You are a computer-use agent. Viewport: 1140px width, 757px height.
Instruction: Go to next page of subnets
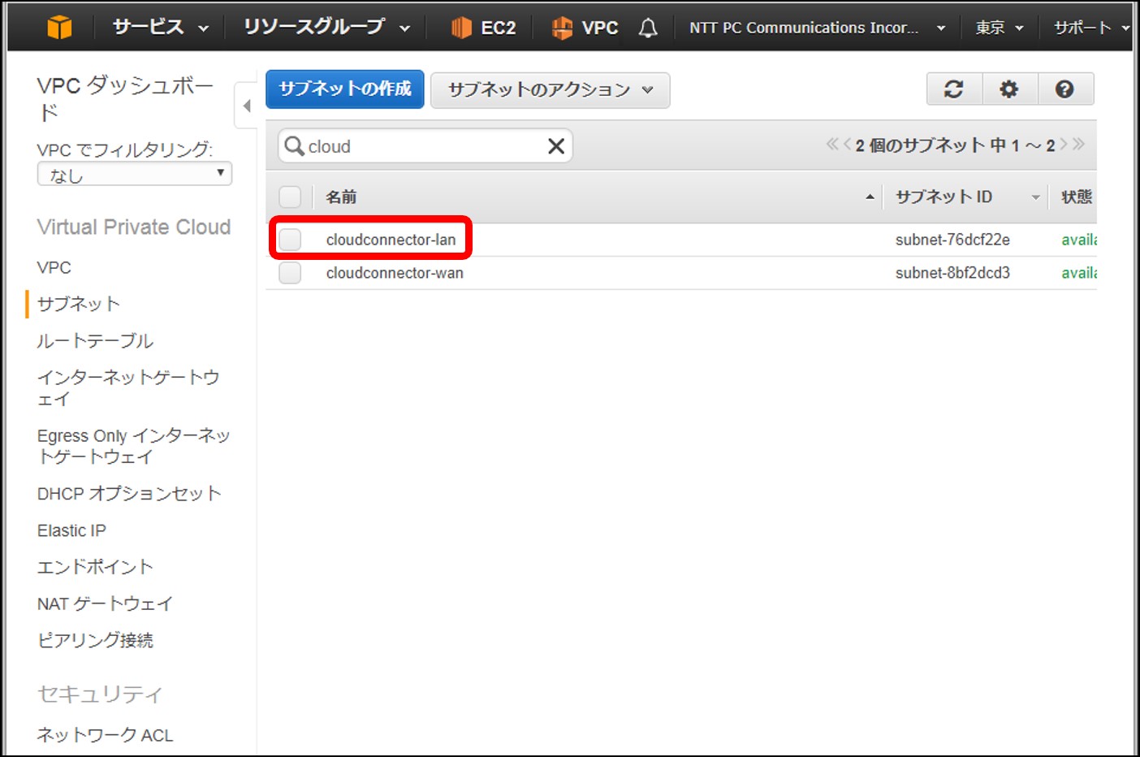pyautogui.click(x=1064, y=145)
